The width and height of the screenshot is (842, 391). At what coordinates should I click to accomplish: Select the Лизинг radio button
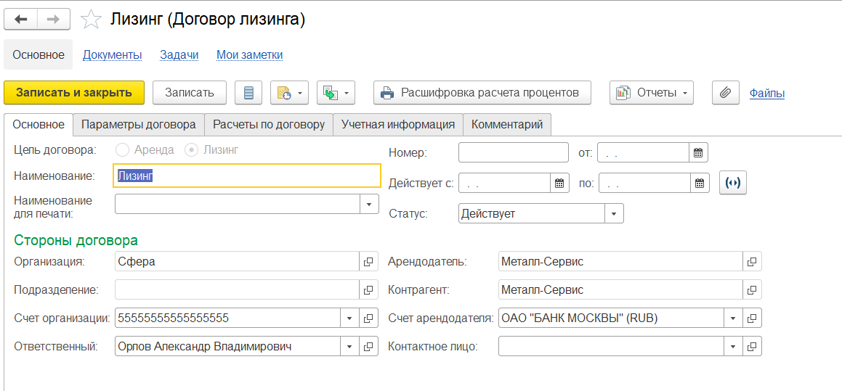pyautogui.click(x=192, y=150)
